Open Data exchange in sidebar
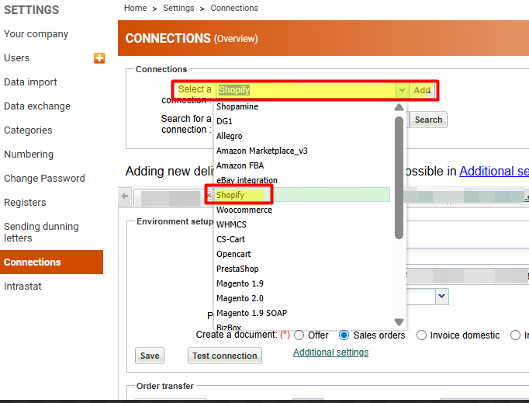 click(37, 106)
